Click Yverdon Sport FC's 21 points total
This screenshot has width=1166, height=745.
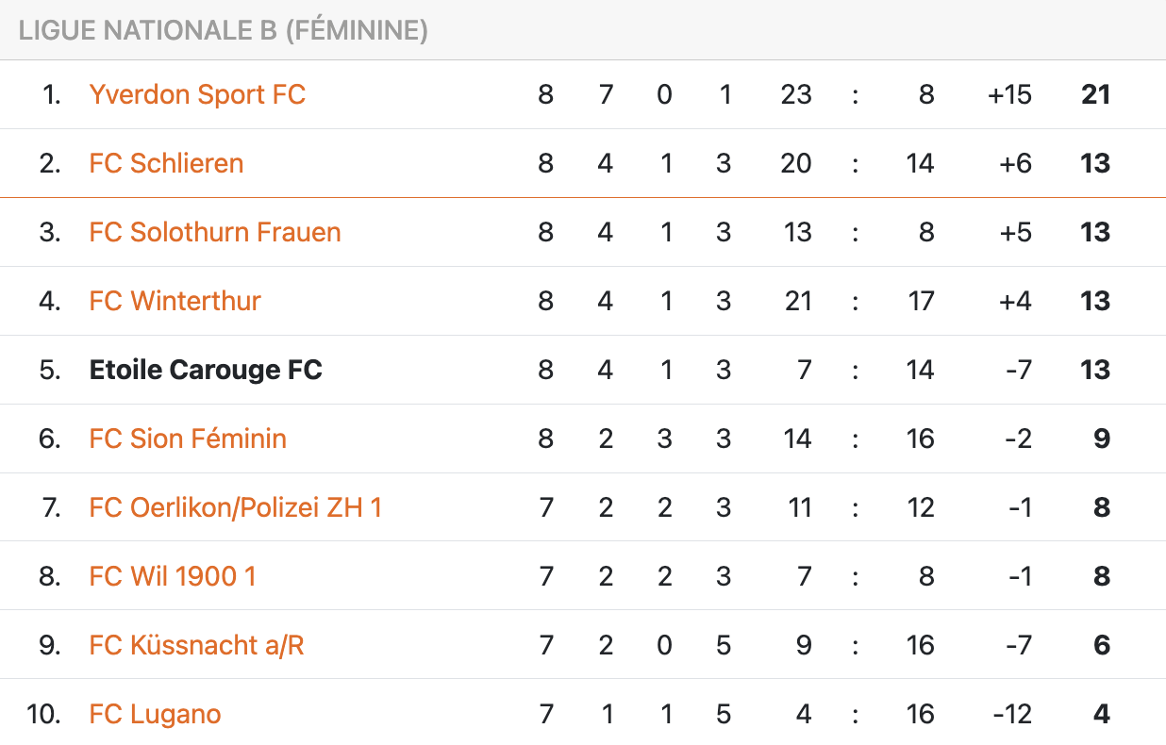click(1095, 94)
